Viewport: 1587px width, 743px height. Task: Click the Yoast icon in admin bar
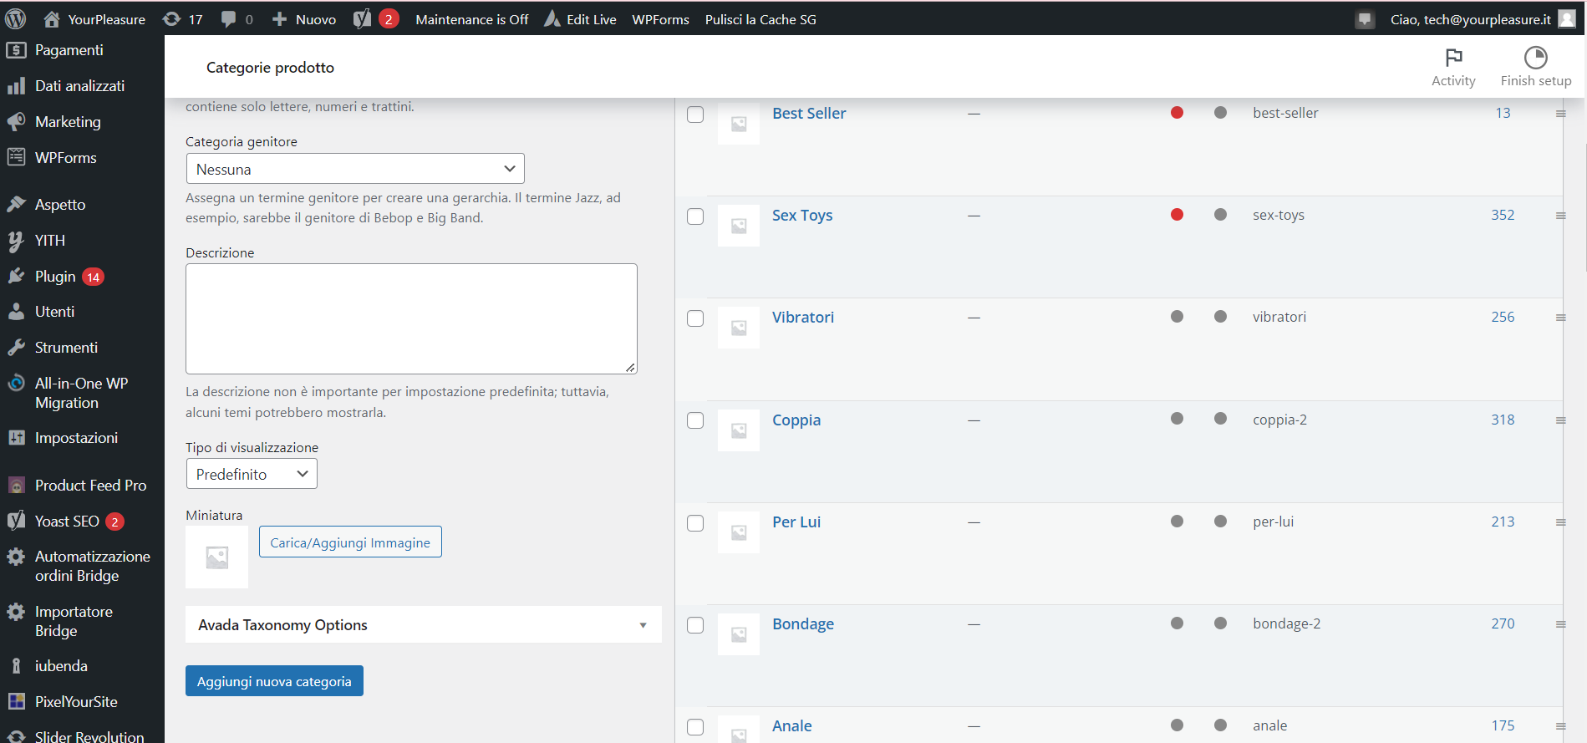click(x=362, y=19)
